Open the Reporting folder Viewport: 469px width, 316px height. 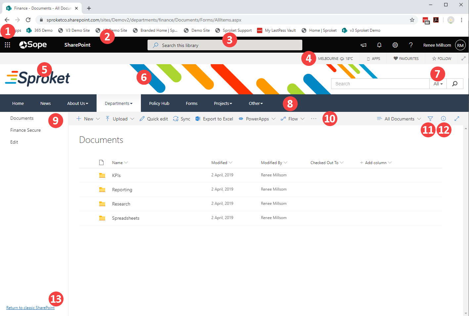click(122, 190)
